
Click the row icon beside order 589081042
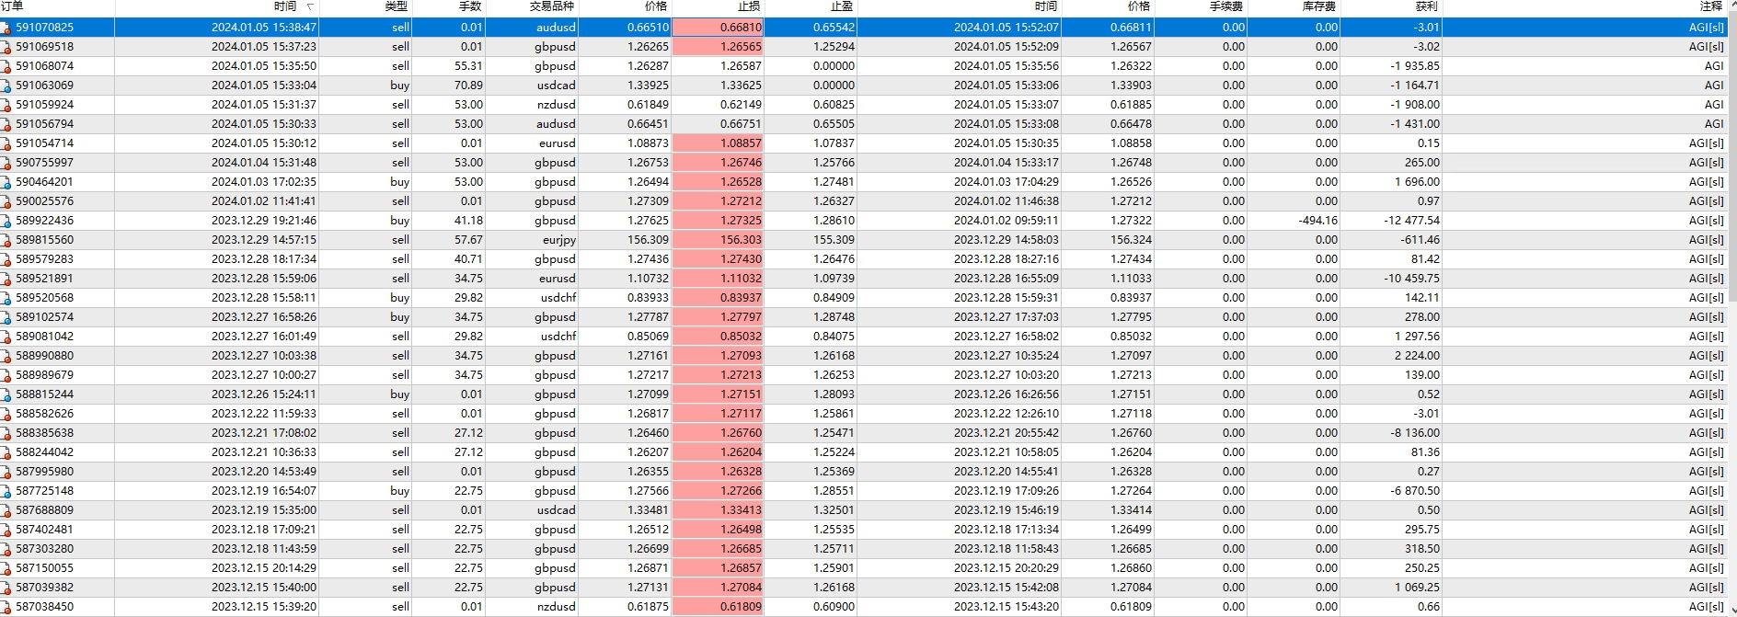pos(6,337)
